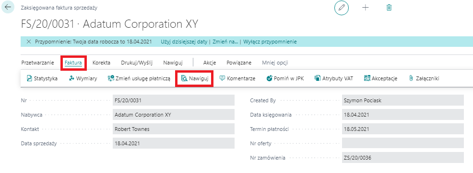Open the Drukuj/Wyślij menu

point(137,63)
